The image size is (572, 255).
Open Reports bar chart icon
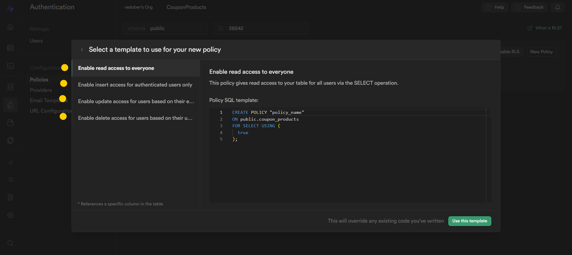point(10,162)
